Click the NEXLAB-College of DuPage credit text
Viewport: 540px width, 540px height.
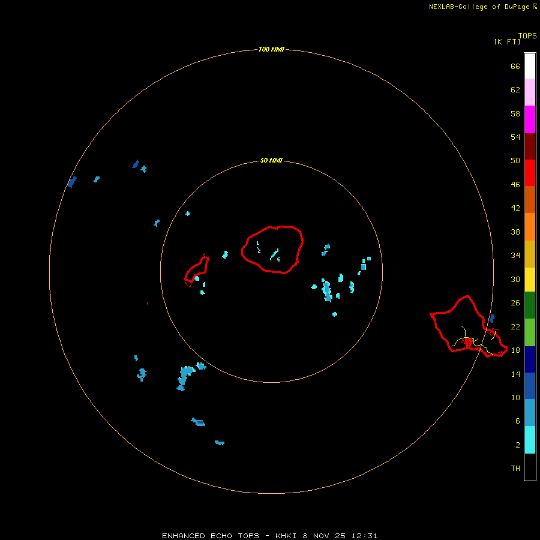tap(479, 7)
